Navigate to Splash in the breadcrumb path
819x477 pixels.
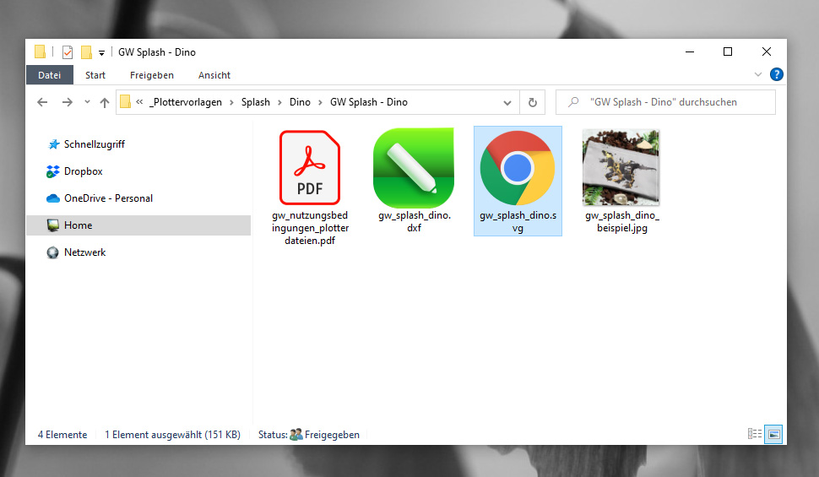click(256, 102)
